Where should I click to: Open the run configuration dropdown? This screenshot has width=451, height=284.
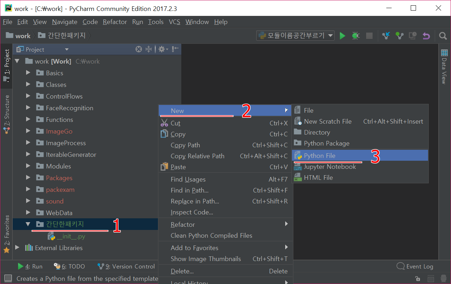click(295, 36)
